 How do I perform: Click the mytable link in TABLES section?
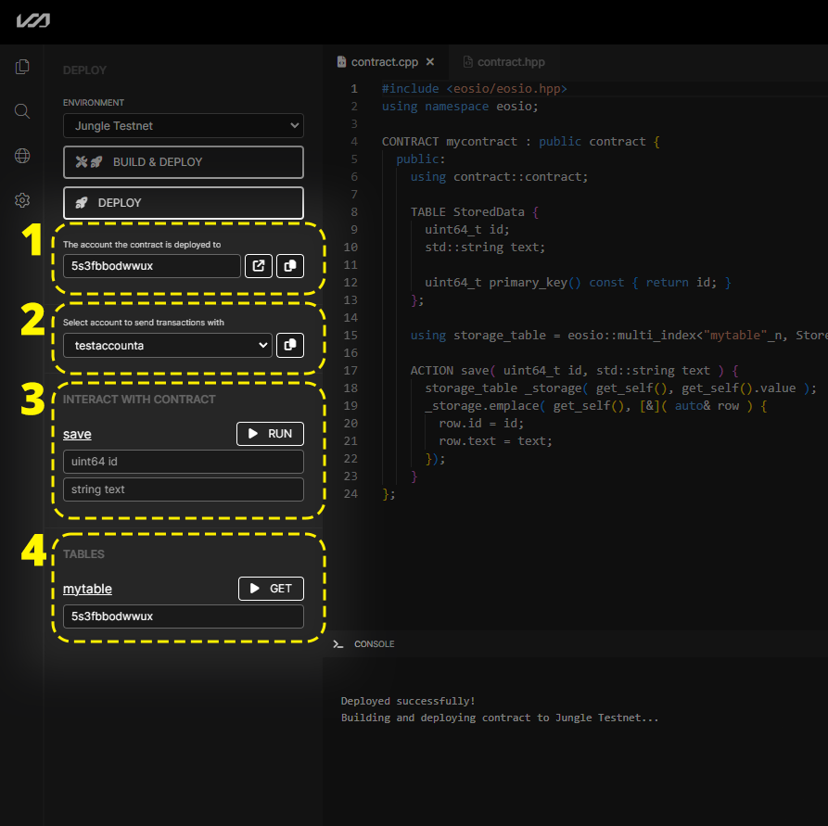87,589
